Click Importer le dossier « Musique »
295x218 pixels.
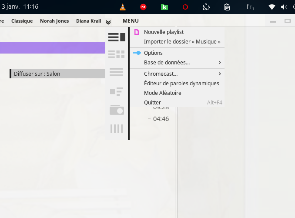coord(182,42)
